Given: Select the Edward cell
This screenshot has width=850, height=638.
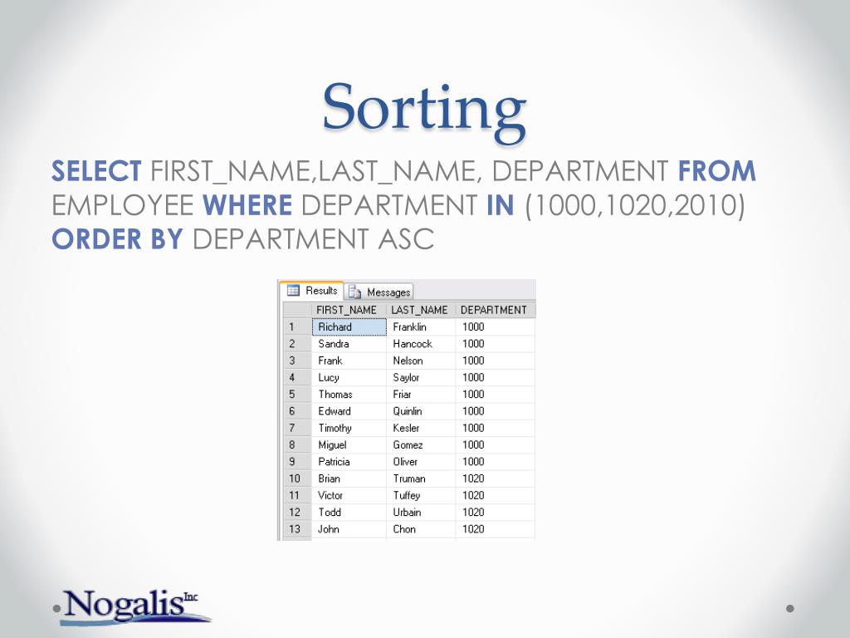Looking at the screenshot, I should (349, 411).
